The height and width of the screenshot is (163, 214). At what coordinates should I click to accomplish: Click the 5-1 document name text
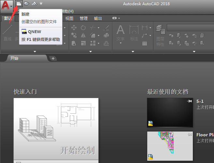point(200,101)
